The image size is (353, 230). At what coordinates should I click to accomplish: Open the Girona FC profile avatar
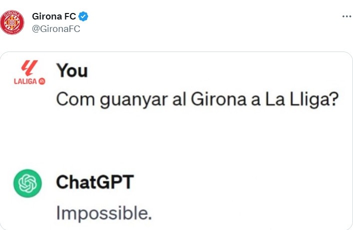click(12, 22)
